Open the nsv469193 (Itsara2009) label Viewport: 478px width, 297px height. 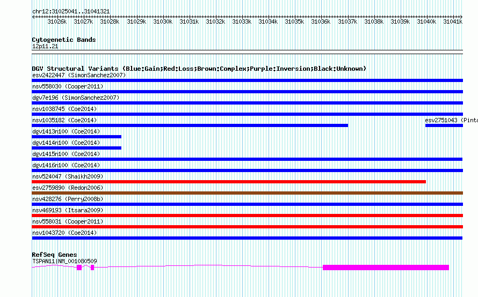coord(68,210)
